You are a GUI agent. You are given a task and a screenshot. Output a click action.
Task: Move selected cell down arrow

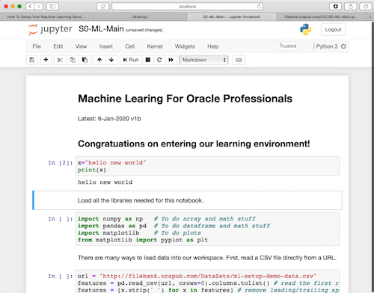[x=111, y=60]
